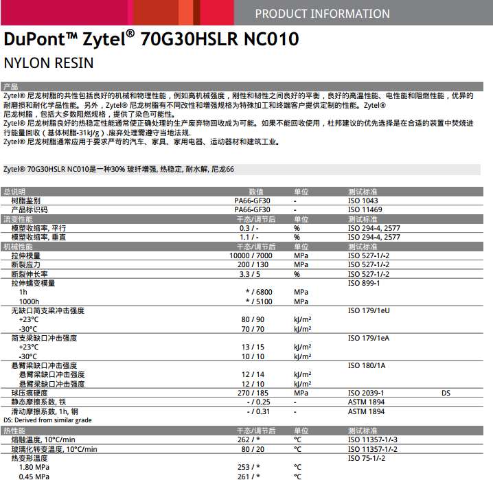Click the 断裂伸长率 row label

point(30,274)
